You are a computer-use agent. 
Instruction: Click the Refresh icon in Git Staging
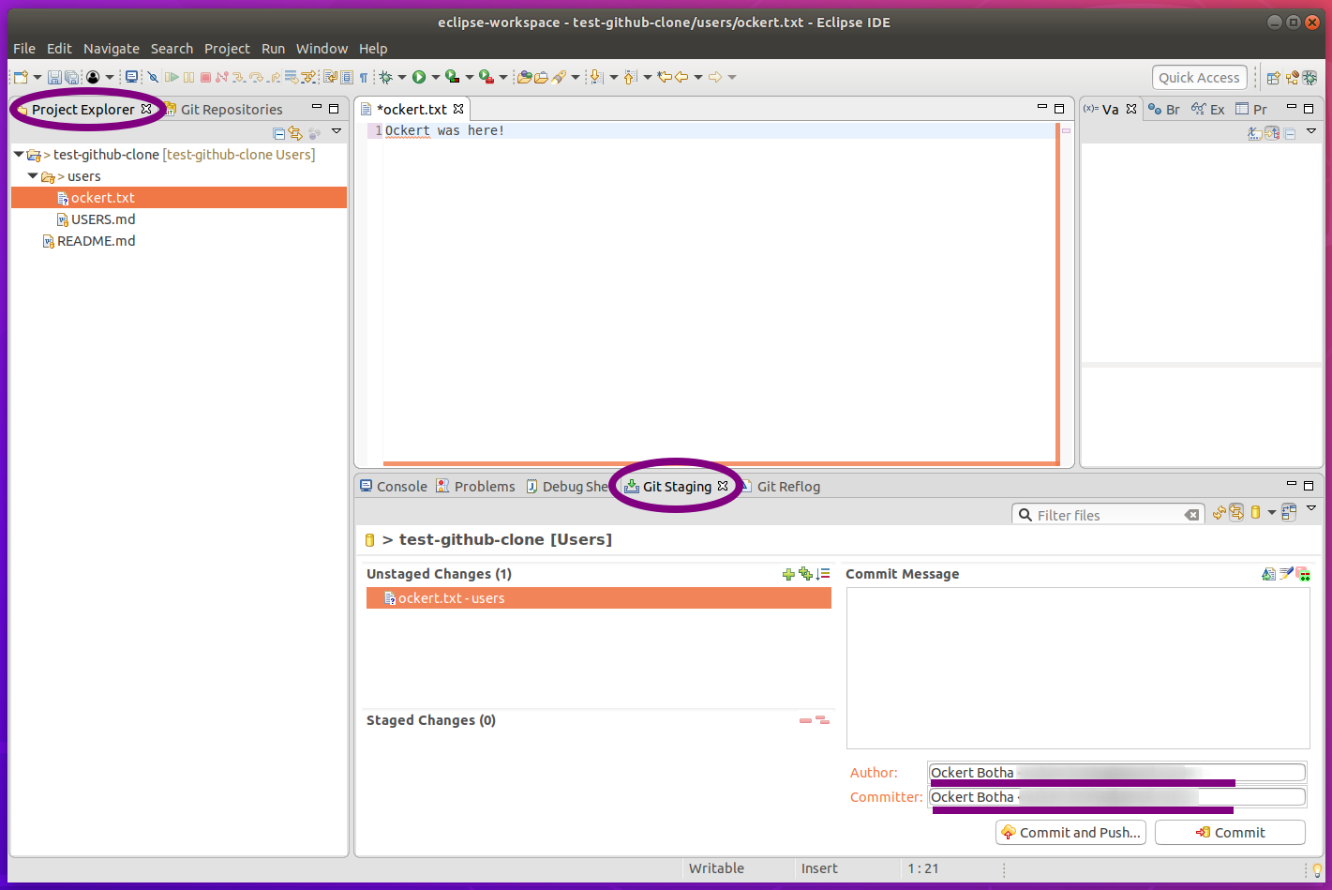[x=1219, y=513]
